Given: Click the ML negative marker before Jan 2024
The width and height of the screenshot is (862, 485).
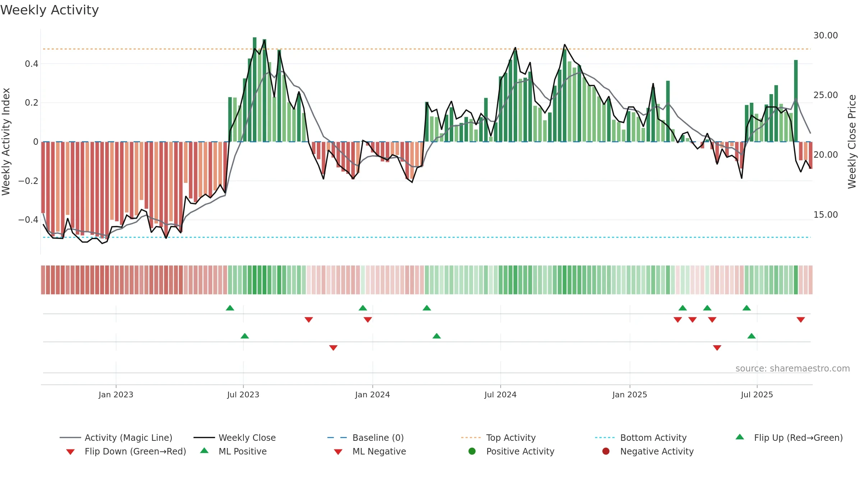Looking at the screenshot, I should click(333, 347).
